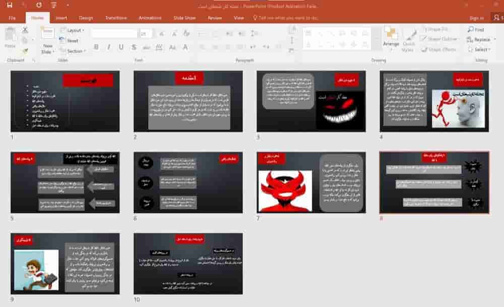504x307 pixels.
Task: Switch to the Design tab
Action: pyautogui.click(x=86, y=18)
